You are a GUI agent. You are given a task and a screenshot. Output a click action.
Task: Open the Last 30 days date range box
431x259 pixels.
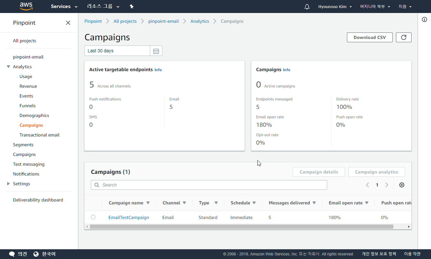point(117,51)
